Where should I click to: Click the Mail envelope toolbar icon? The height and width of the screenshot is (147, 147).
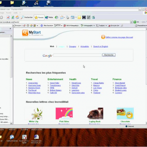[x=62, y=17]
